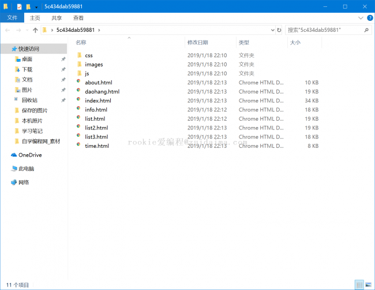Switch to large icons view in status bar
Image resolution: width=375 pixels, height=290 pixels.
point(368,285)
